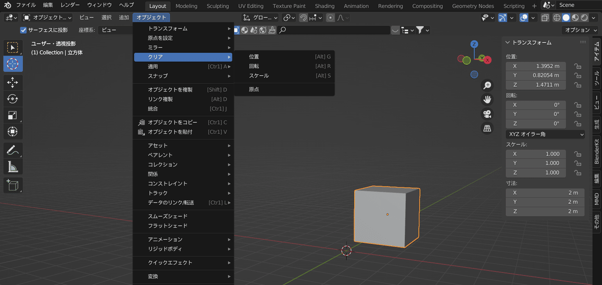Add a new workspace tab with plus
Image resolution: width=602 pixels, height=285 pixels.
coord(534,6)
